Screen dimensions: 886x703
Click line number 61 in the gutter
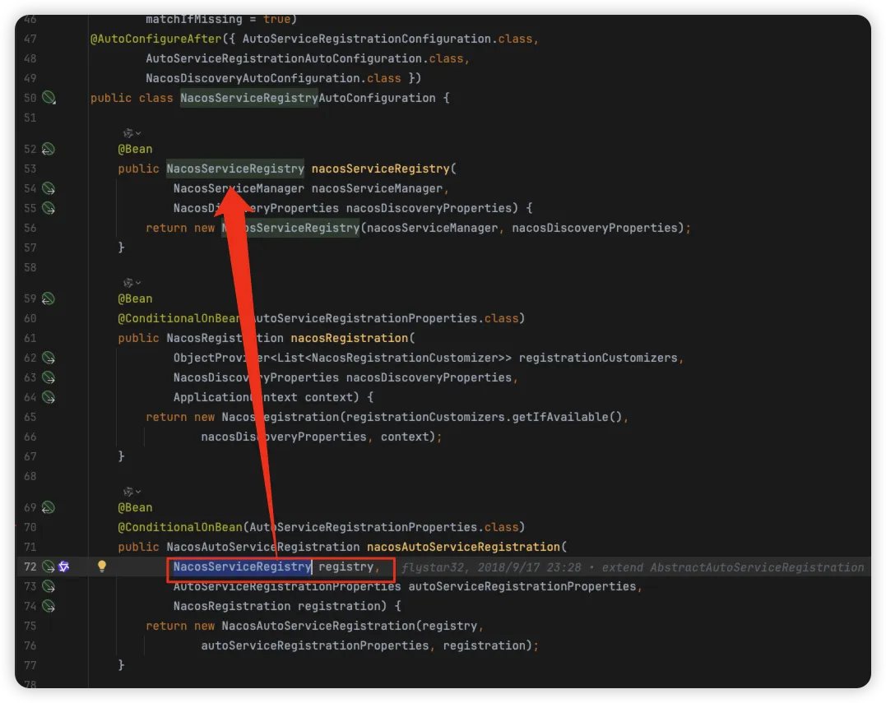(x=30, y=338)
